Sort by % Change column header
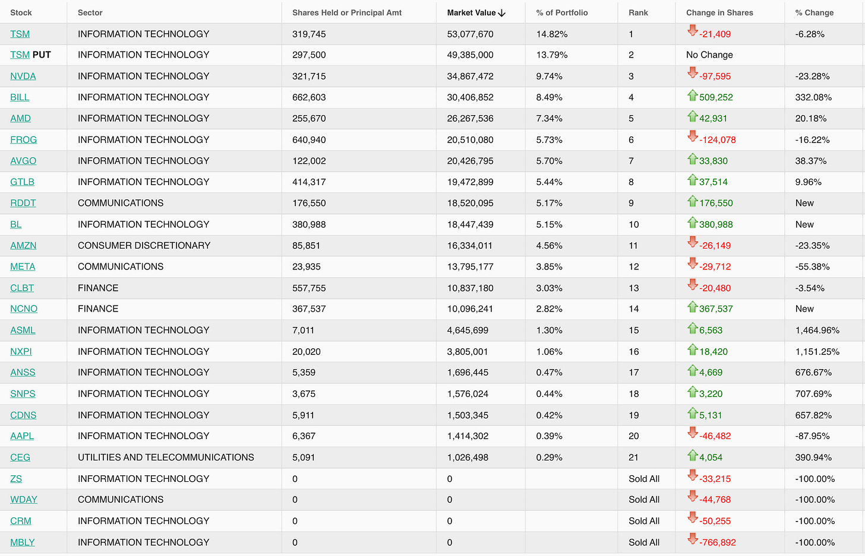Viewport: 865px width, 556px height. pos(815,12)
